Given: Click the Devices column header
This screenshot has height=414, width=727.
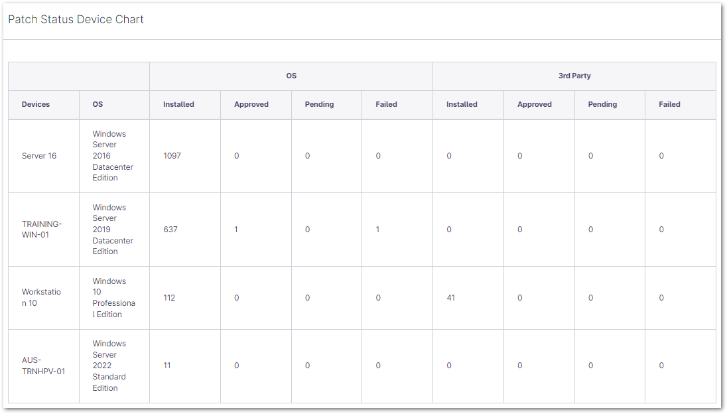Looking at the screenshot, I should pos(36,104).
